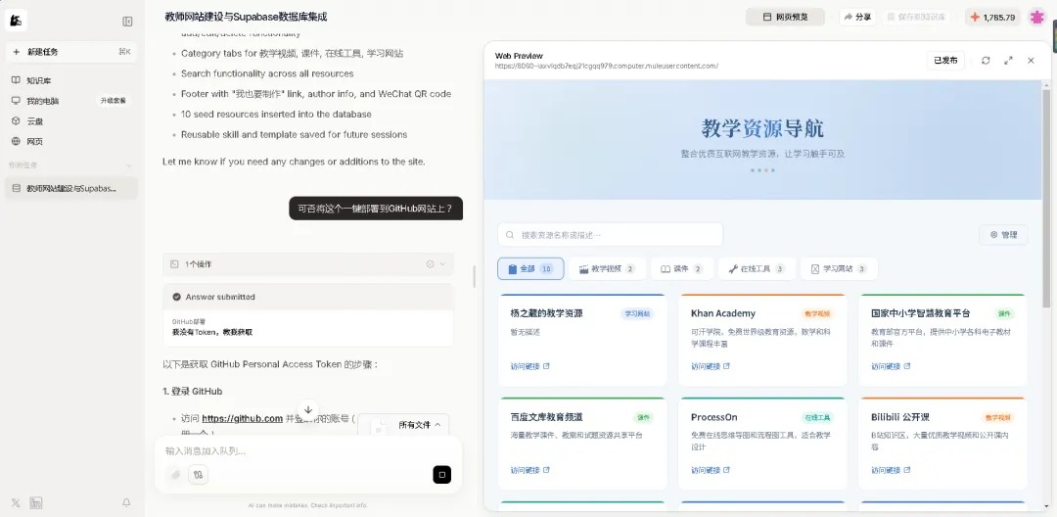Click the attachment paperclip icon
The height and width of the screenshot is (517, 1057).
tap(176, 475)
